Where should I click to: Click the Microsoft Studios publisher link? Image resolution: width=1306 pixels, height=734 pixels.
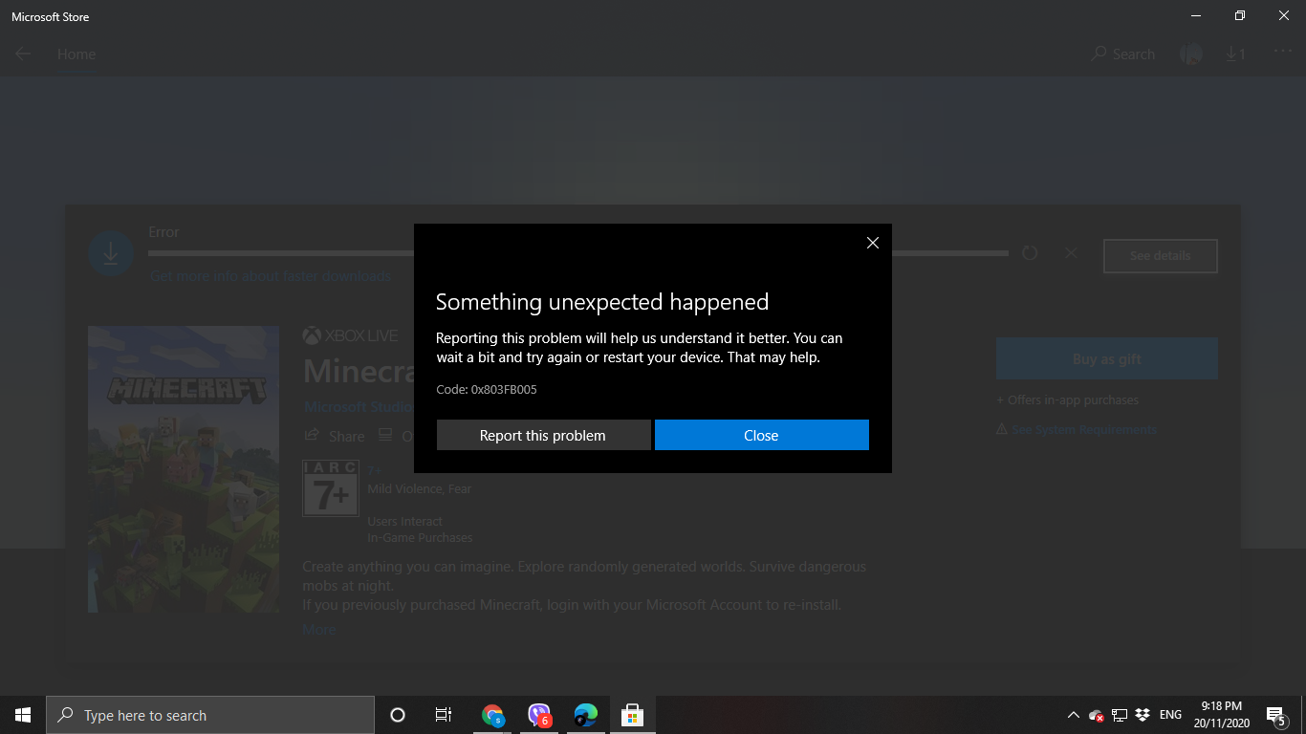(359, 407)
